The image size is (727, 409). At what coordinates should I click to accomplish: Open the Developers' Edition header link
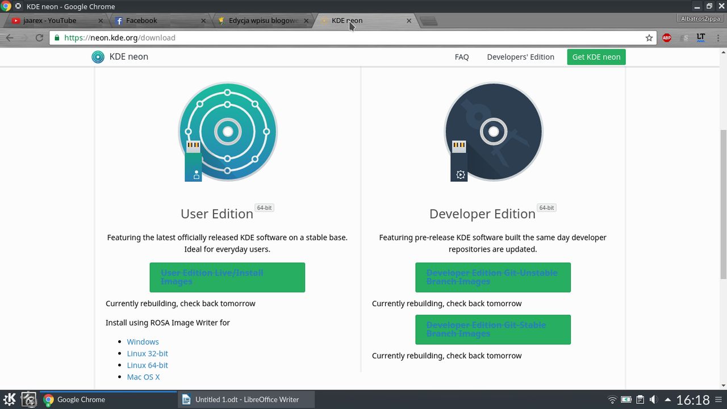(x=520, y=57)
